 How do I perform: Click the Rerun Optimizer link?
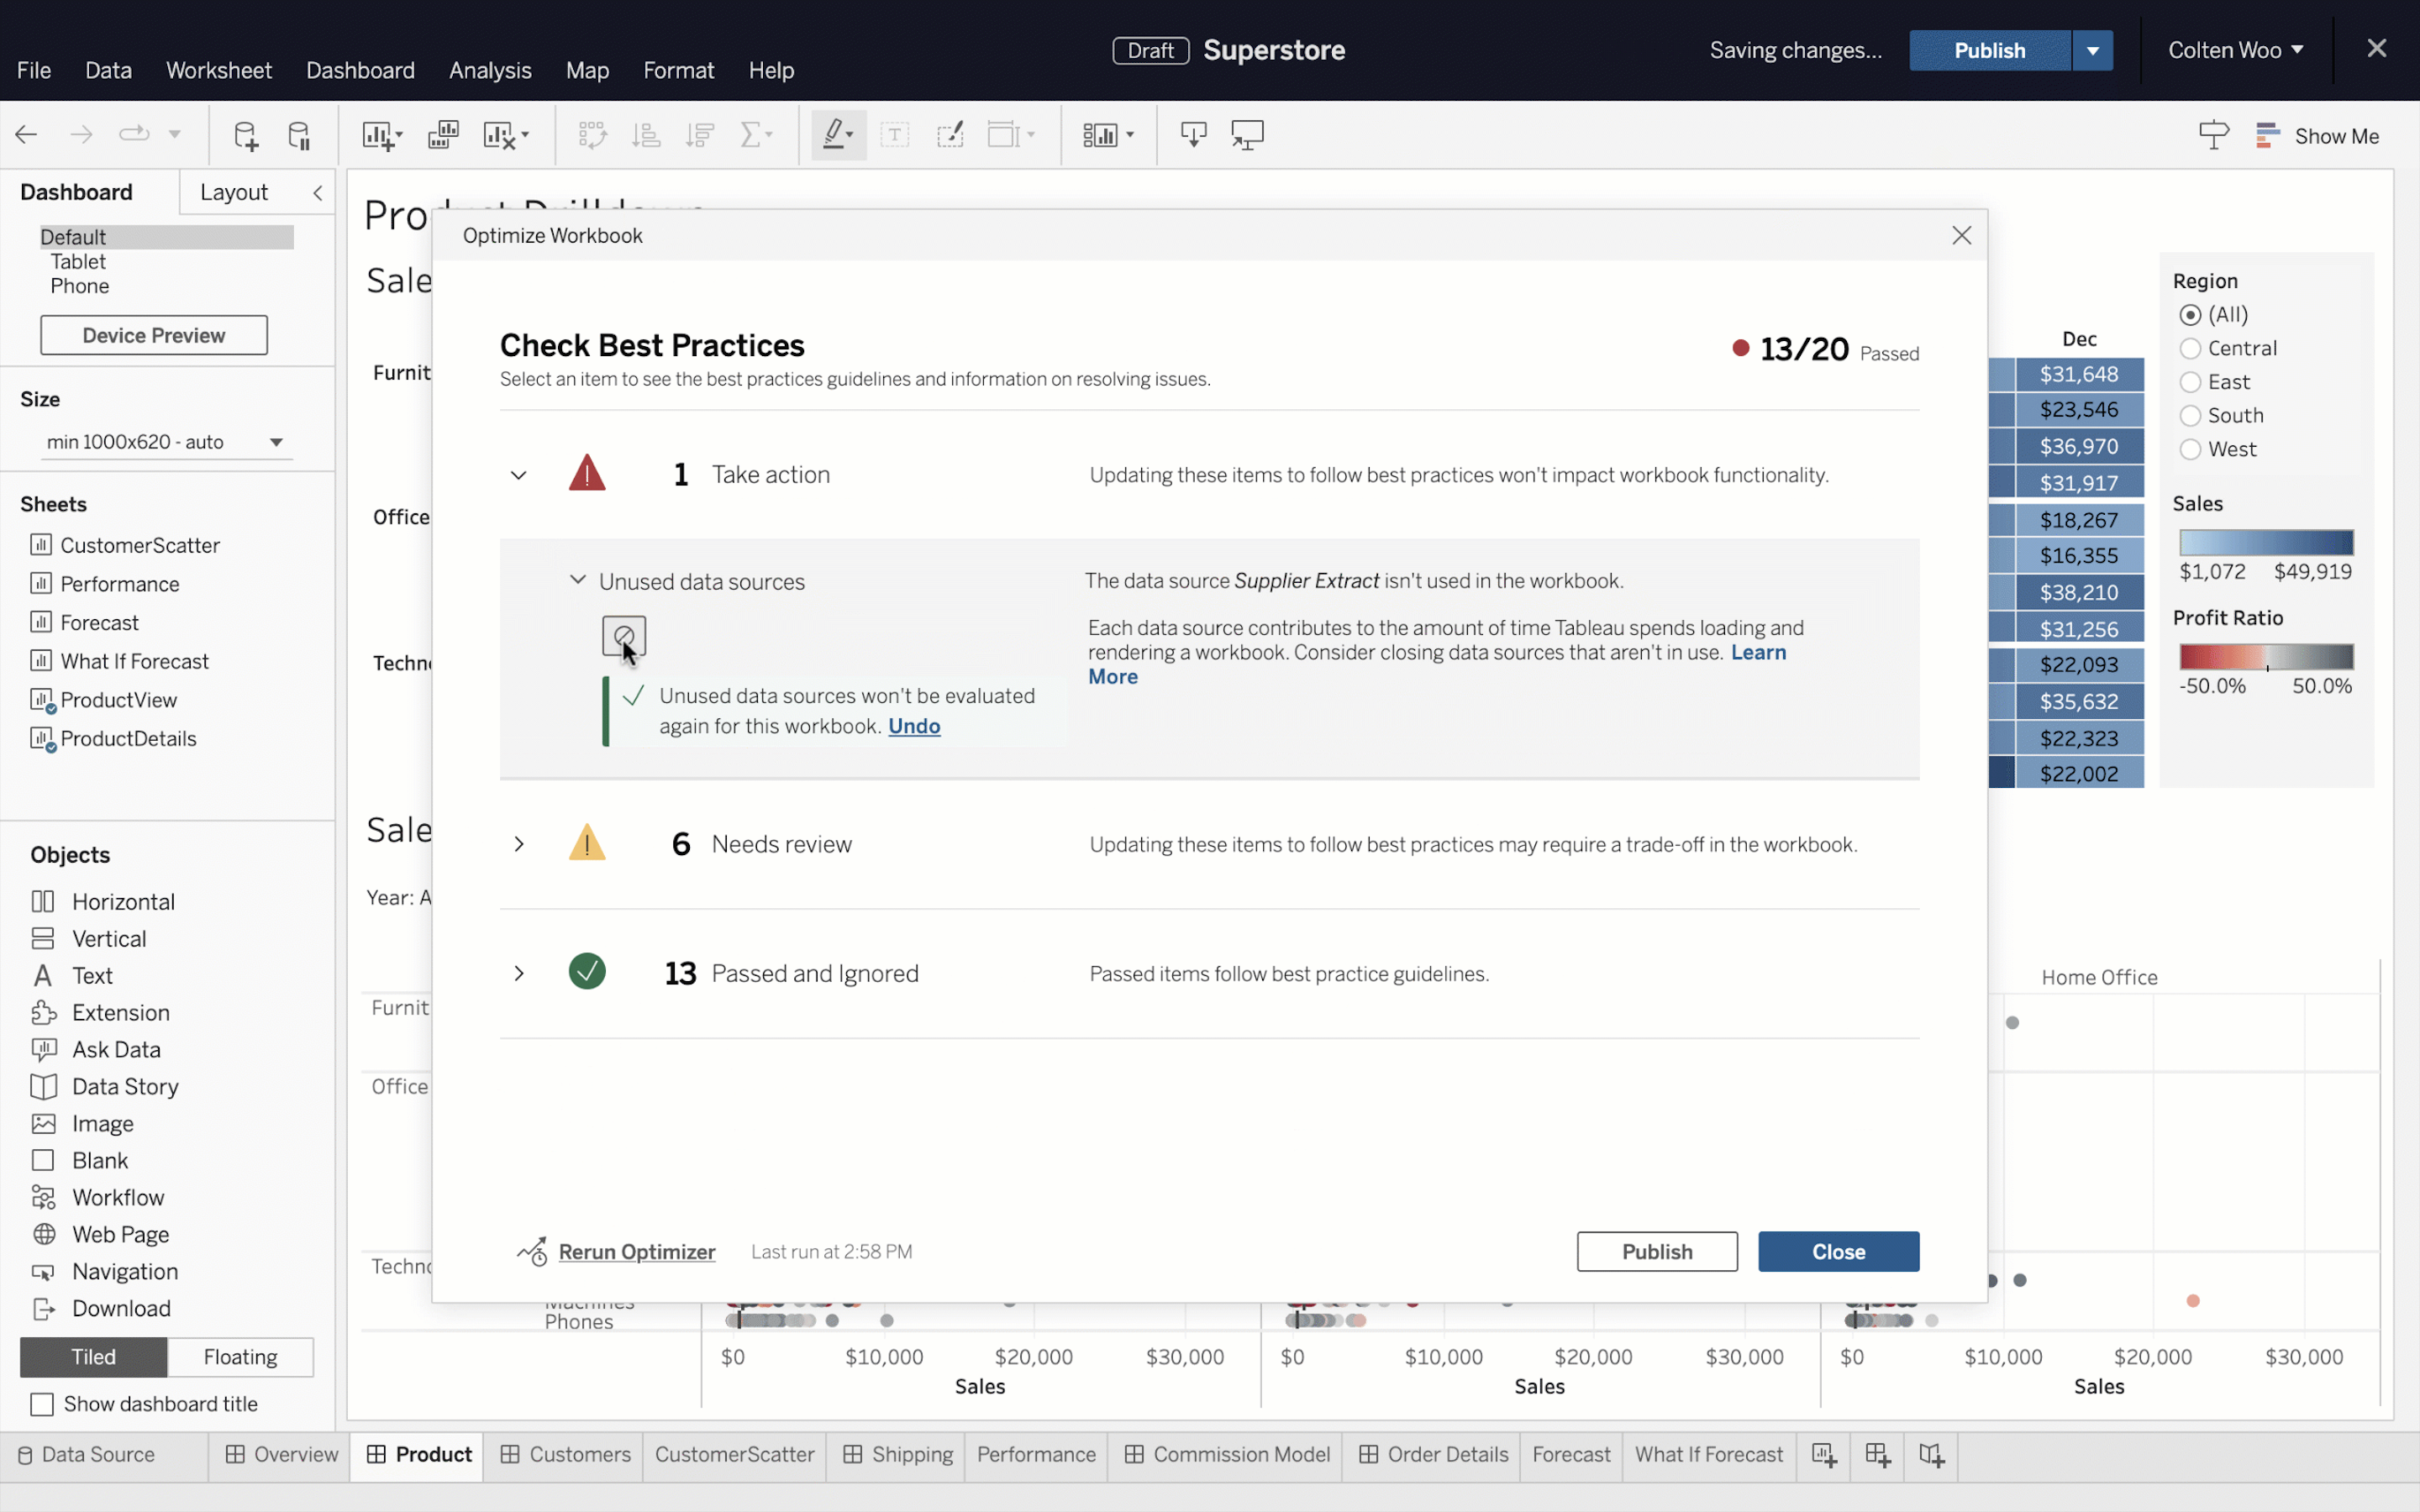click(x=636, y=1251)
